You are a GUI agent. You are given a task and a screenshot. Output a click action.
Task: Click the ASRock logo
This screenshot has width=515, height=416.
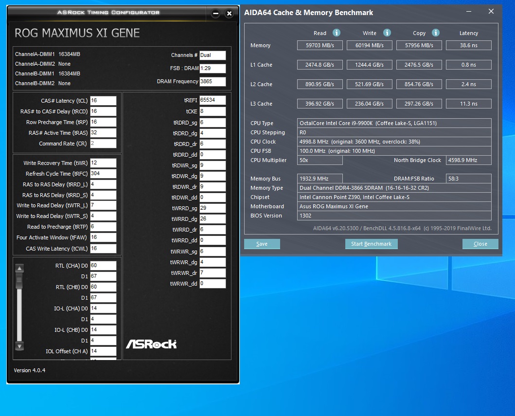click(151, 344)
